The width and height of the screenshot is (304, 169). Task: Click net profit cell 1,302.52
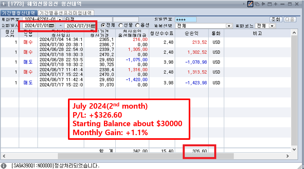click(197, 52)
